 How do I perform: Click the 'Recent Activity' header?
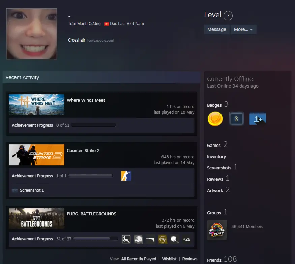coord(22,77)
